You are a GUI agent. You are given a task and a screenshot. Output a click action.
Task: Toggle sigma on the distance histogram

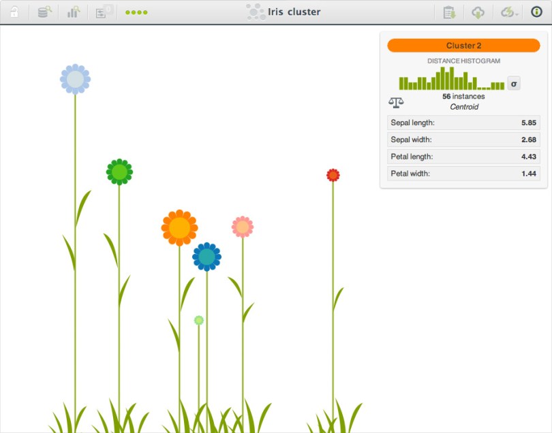click(513, 83)
